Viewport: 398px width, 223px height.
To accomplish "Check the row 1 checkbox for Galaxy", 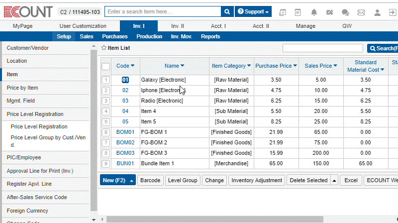I will tap(106, 80).
